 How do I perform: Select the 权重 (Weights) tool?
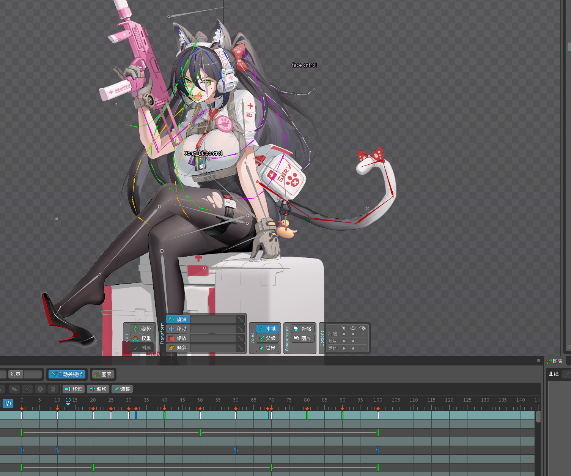pos(142,338)
